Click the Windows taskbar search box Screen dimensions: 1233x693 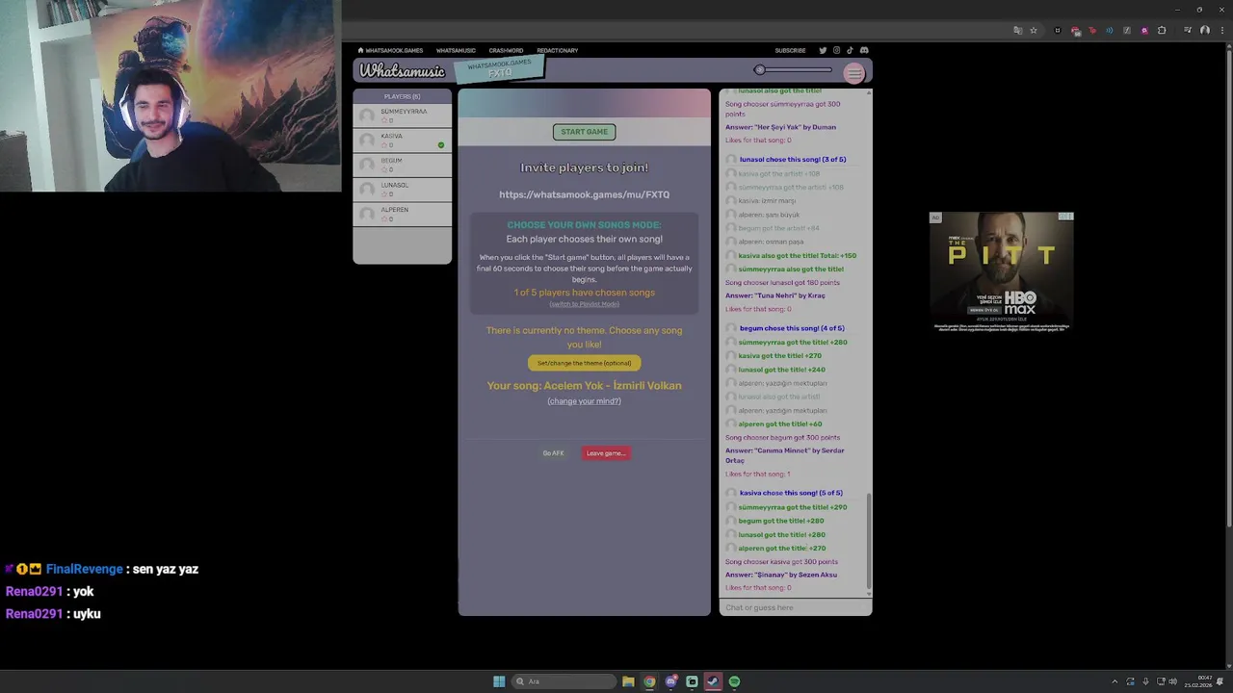564,681
